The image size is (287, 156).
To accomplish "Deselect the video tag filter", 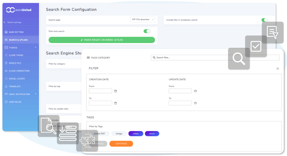I will 136,134.
